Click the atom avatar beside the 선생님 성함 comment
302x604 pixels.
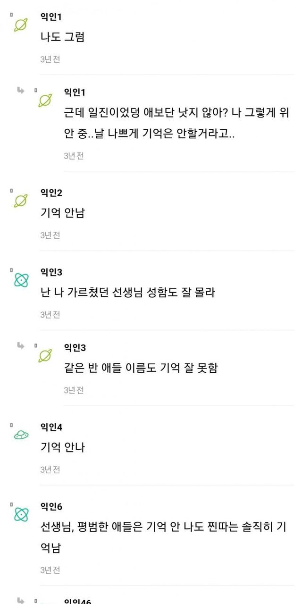point(21,280)
